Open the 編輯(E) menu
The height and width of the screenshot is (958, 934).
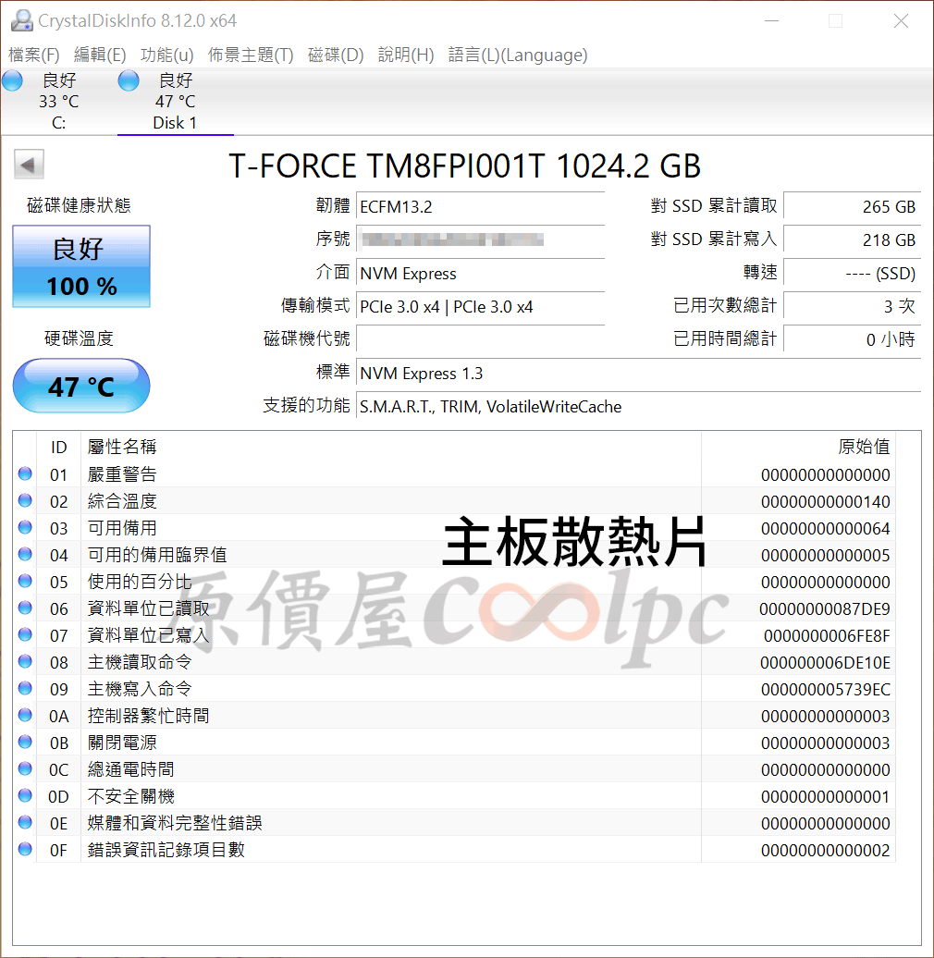(100, 55)
